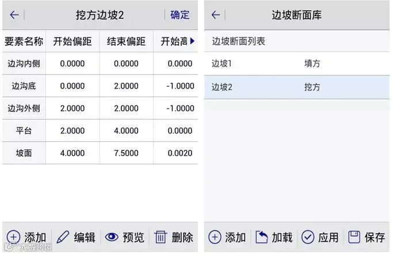
Task: Tap 加载 load icon
Action: pyautogui.click(x=261, y=237)
